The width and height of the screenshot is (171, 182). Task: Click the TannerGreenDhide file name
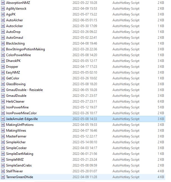20,177
